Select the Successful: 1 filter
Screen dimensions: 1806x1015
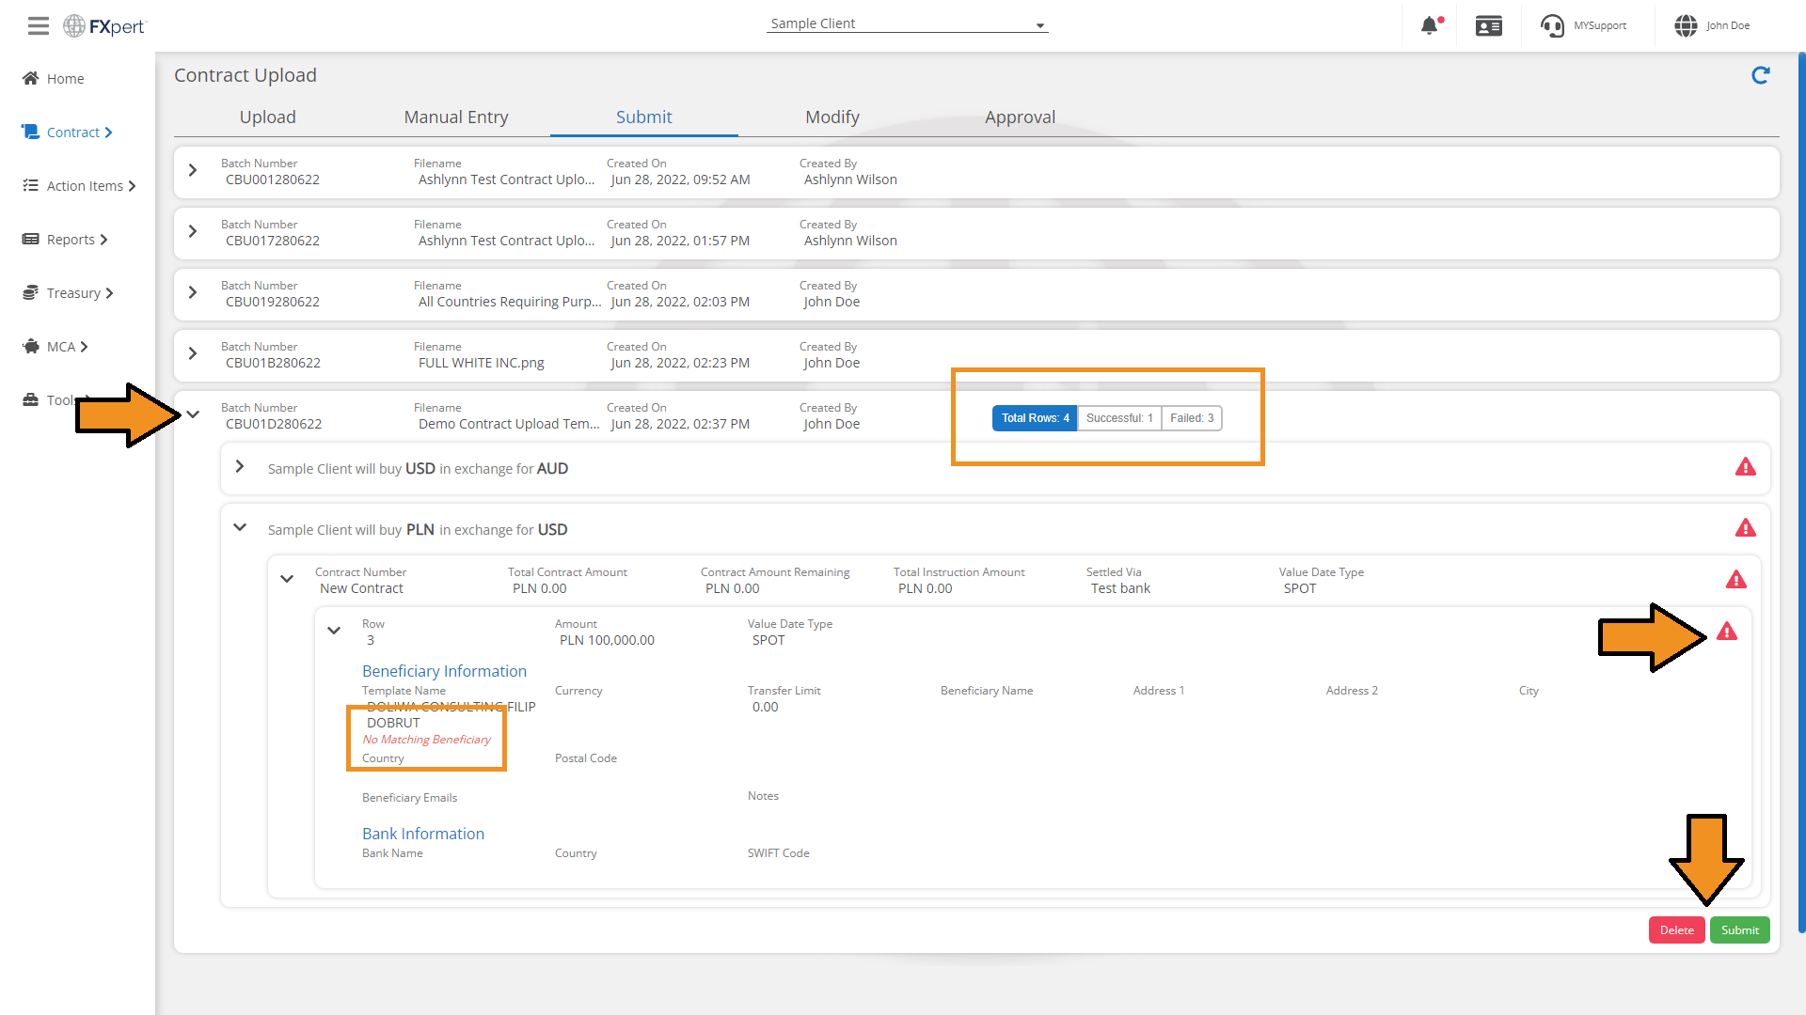[x=1118, y=418]
